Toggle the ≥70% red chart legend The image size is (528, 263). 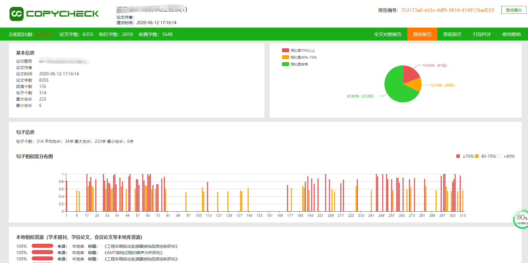pyautogui.click(x=458, y=156)
